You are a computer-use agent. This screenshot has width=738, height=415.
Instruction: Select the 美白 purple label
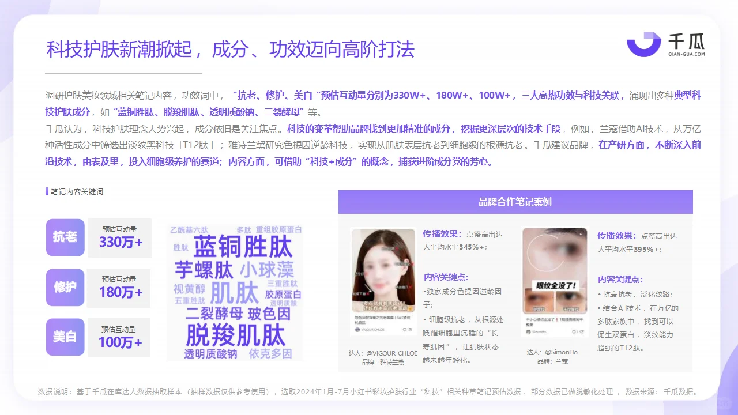pos(65,337)
